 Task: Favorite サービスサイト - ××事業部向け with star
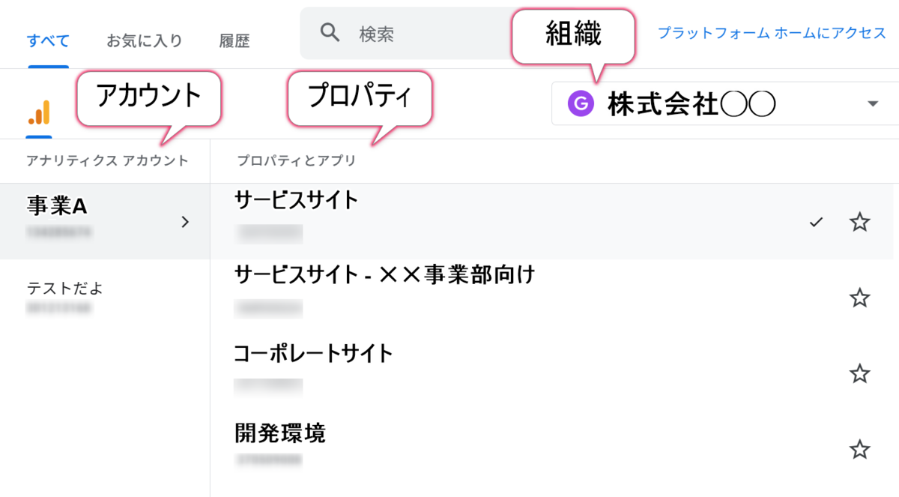tap(860, 298)
